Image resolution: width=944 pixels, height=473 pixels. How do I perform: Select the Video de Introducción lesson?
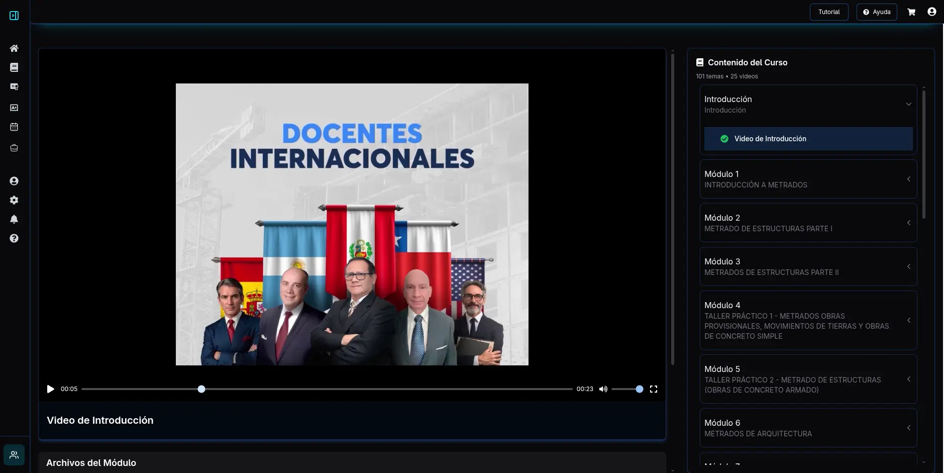808,139
